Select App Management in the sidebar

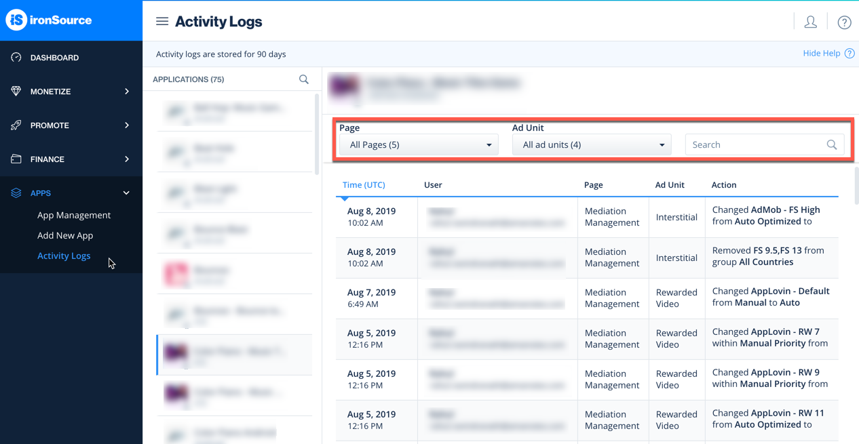point(73,215)
